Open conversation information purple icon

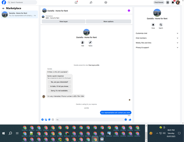[x=129, y=11]
